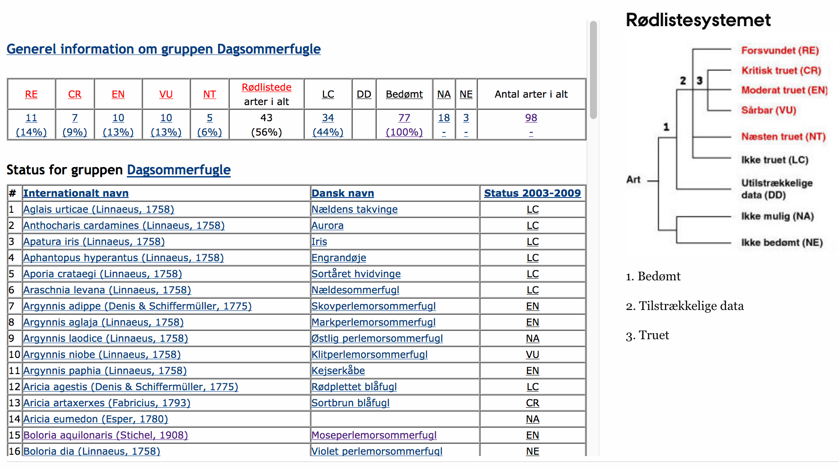Open Aricia agestis species link
This screenshot has width=839, height=470.
tap(131, 387)
